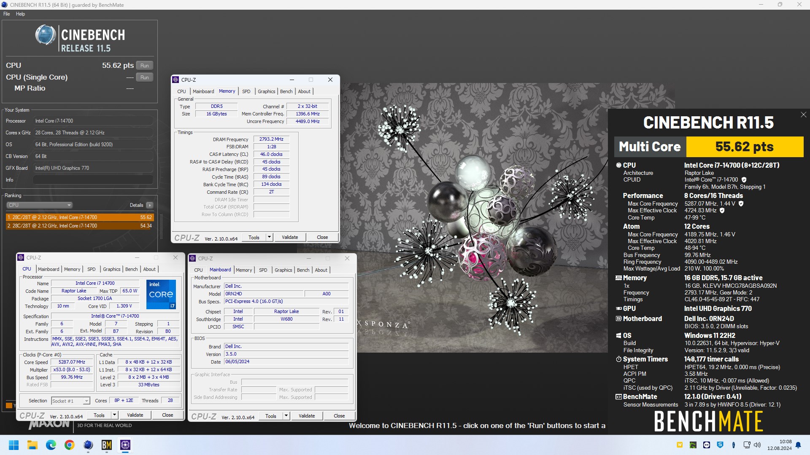Open the Help menu in Cinebench
The image size is (810, 455).
20,14
